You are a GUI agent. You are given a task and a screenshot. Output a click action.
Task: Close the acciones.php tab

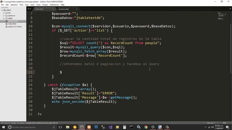click(x=77, y=9)
